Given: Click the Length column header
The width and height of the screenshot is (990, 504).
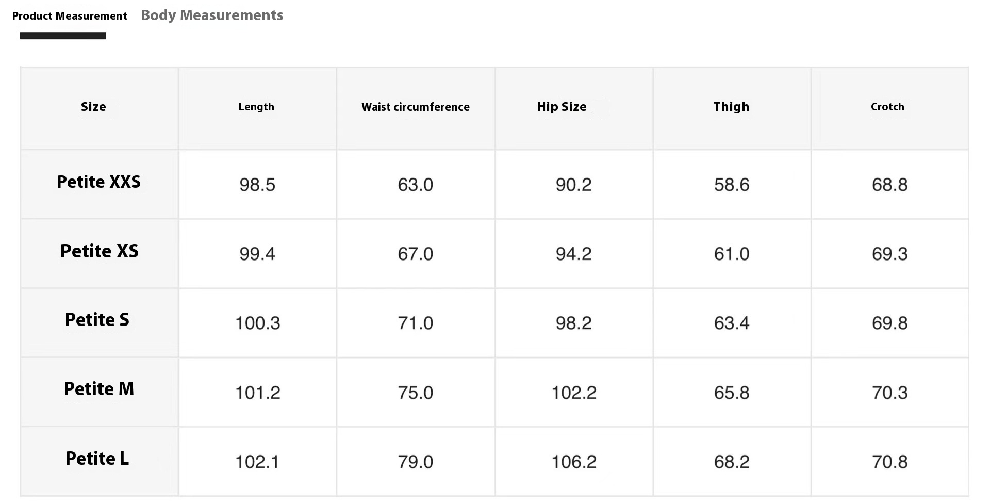Looking at the screenshot, I should pyautogui.click(x=256, y=107).
